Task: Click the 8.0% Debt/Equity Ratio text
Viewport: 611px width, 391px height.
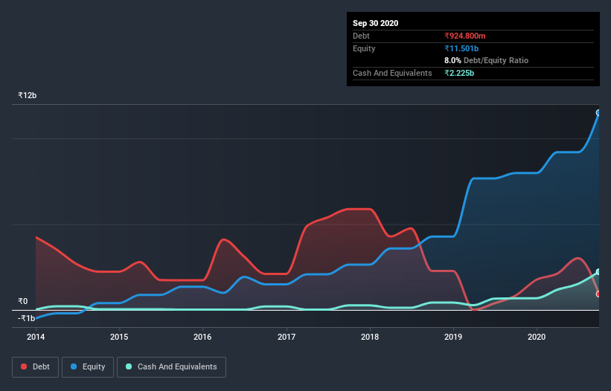Action: point(486,61)
